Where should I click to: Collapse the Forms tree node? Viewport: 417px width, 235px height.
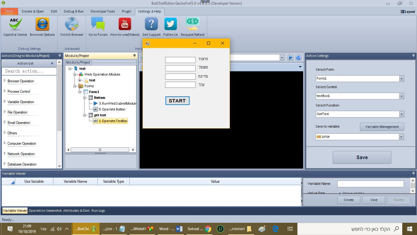point(75,86)
